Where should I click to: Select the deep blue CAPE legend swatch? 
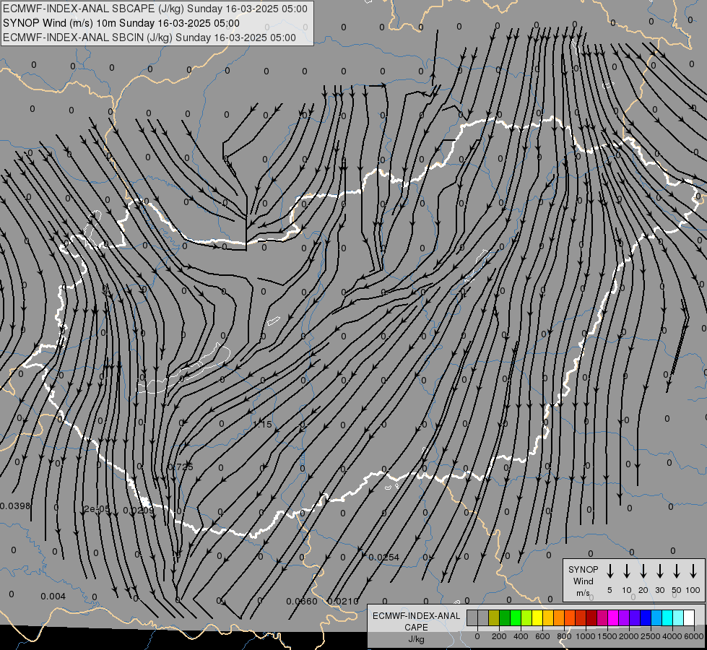(x=646, y=618)
